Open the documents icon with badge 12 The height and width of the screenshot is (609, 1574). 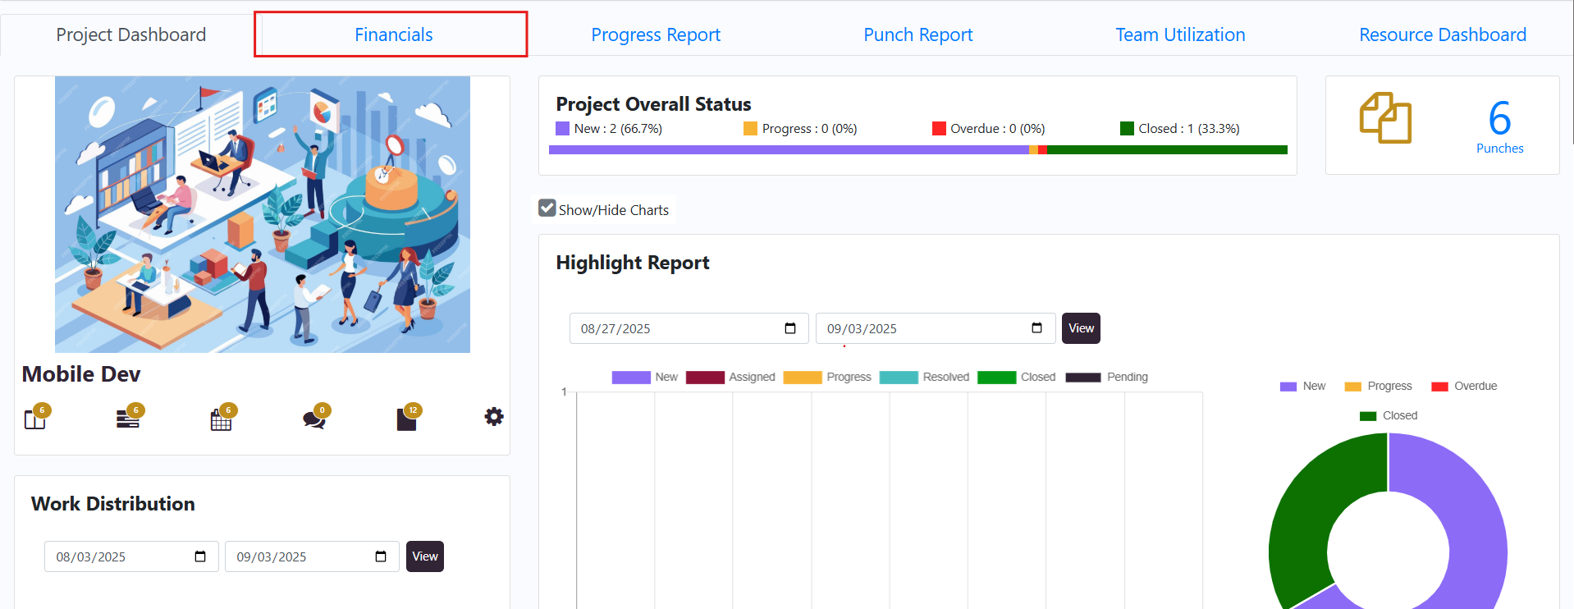click(x=407, y=419)
